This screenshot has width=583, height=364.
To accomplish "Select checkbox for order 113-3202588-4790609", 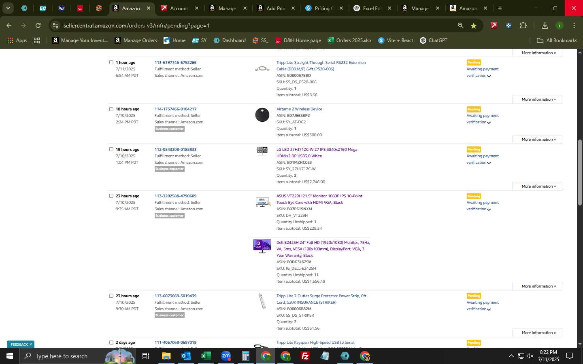I will (x=111, y=196).
